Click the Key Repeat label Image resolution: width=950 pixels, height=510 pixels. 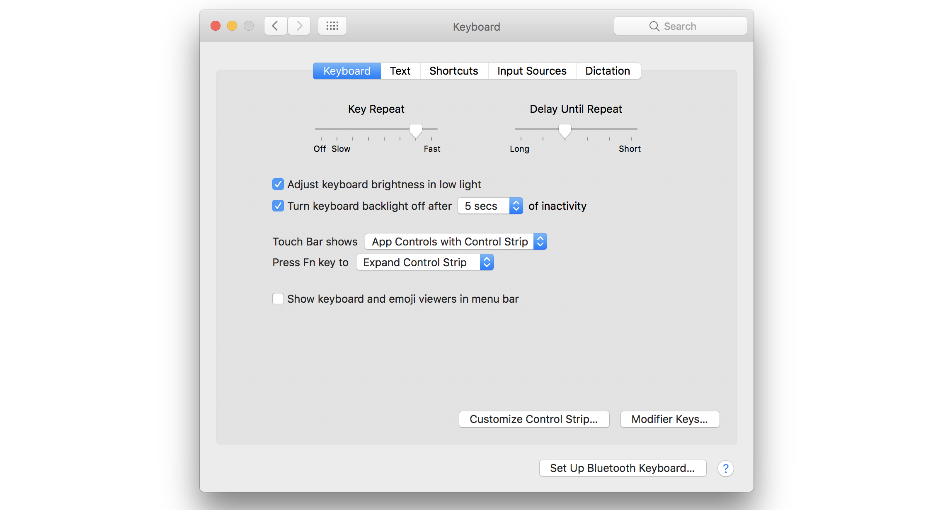(376, 109)
